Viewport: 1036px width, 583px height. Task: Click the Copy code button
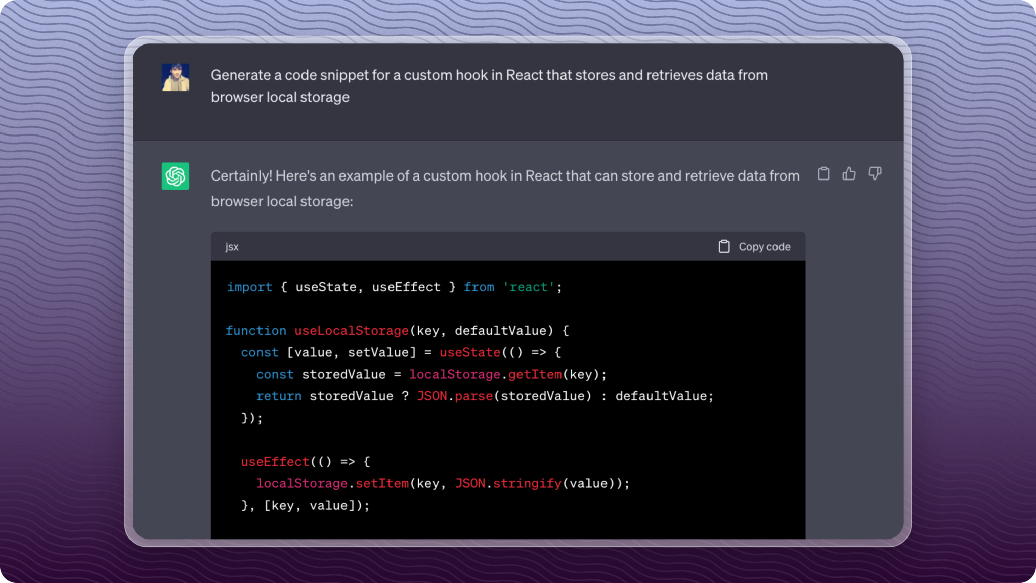click(x=764, y=247)
